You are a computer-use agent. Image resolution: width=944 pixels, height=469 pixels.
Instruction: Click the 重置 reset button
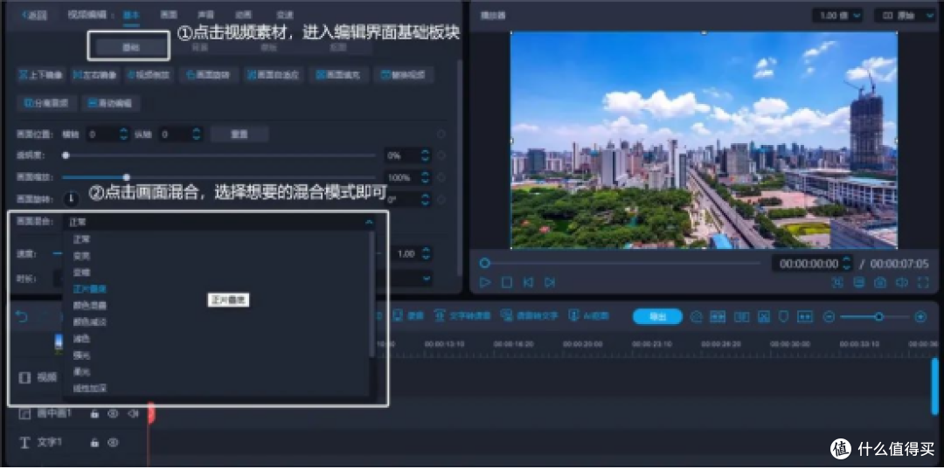click(x=239, y=134)
